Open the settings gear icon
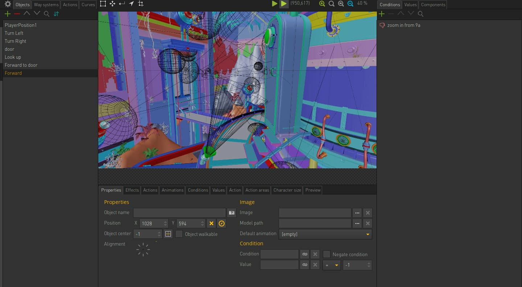This screenshot has width=522, height=287. 8,4
